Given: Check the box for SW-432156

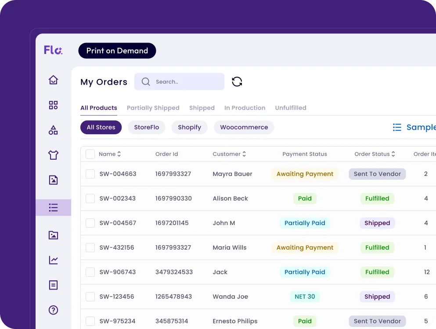Looking at the screenshot, I should 90,247.
